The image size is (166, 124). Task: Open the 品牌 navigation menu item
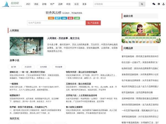point(60,4)
